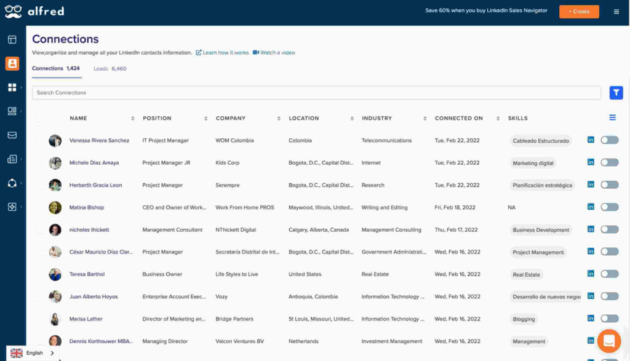Open the hamburger menu in the top bar

(616, 12)
